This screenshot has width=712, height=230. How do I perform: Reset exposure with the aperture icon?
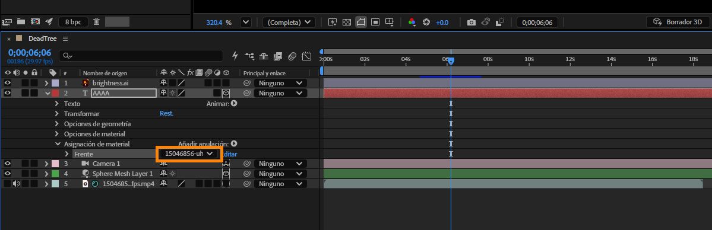pos(426,22)
